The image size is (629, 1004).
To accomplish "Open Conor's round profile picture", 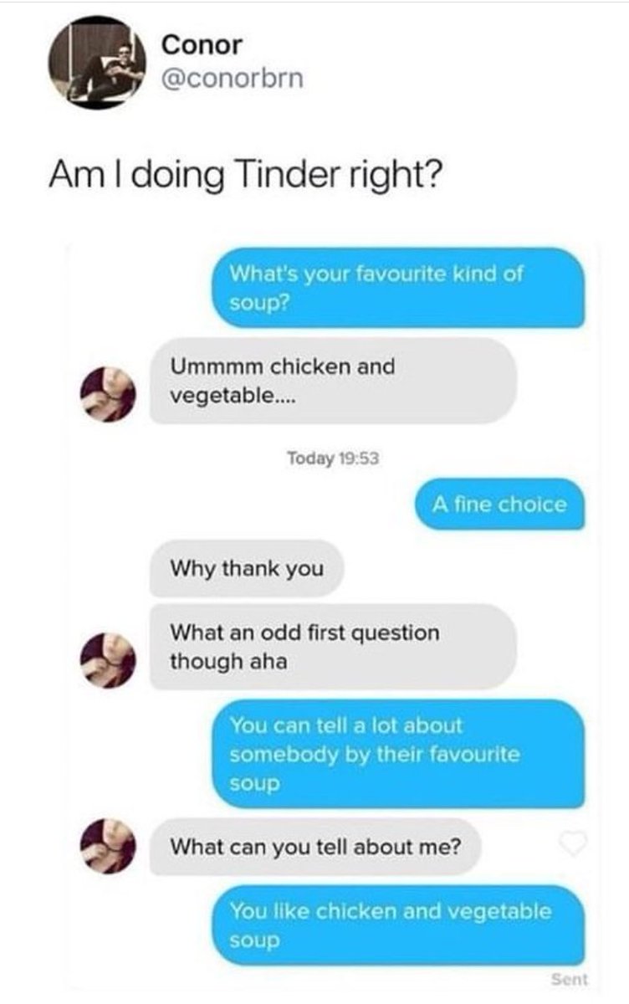I will pos(98,62).
